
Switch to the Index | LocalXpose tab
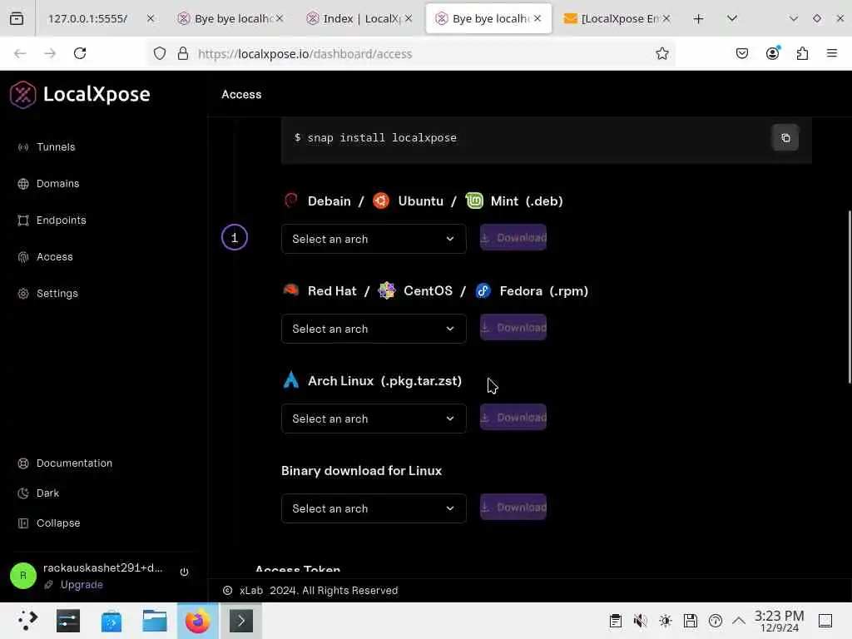[359, 18]
